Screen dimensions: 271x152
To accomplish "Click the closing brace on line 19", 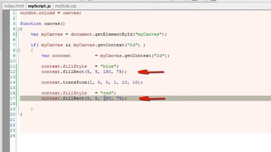I will (x=32, y=109).
